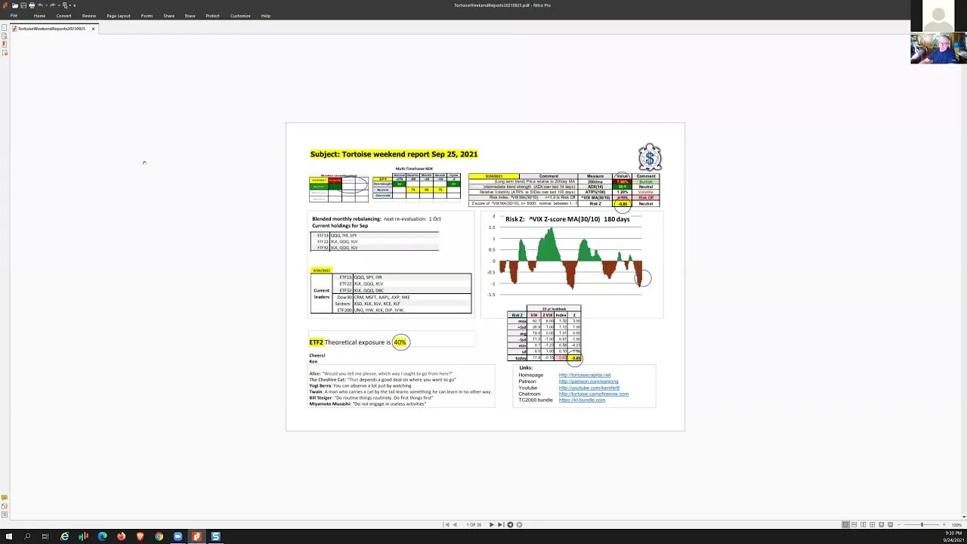This screenshot has width=967, height=544.
Task: Click the zoom slider handle
Action: [x=922, y=524]
